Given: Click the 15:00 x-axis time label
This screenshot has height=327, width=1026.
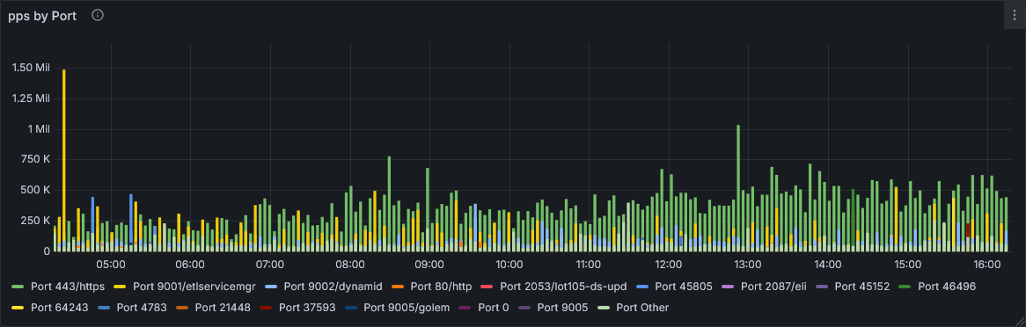Looking at the screenshot, I should pos(907,265).
